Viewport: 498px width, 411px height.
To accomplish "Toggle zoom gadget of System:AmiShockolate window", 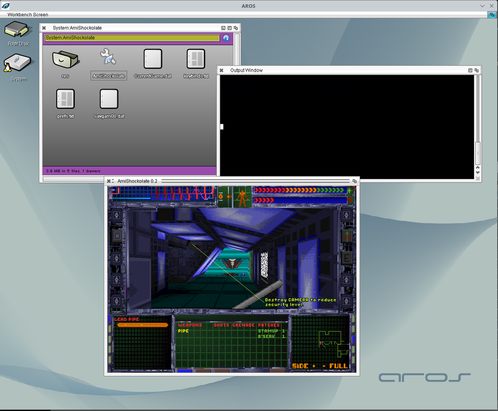I will (x=230, y=28).
